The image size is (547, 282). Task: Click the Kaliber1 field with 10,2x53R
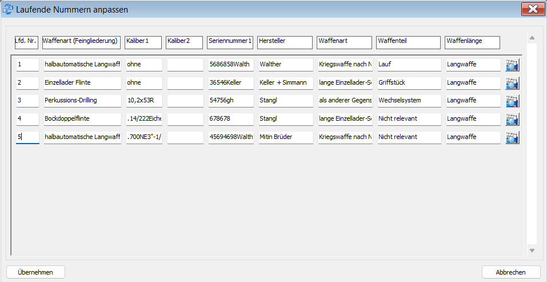pos(143,101)
